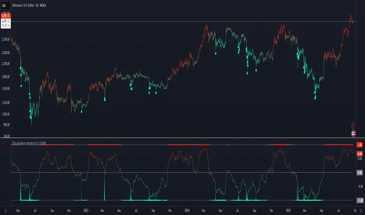Open the USD currency selector
The image size is (365, 215).
(5, 5)
